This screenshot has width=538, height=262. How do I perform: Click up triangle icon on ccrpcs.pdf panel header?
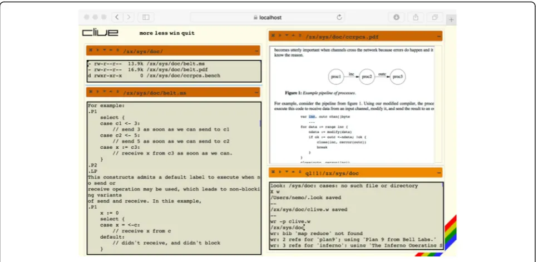pyautogui.click(x=293, y=36)
